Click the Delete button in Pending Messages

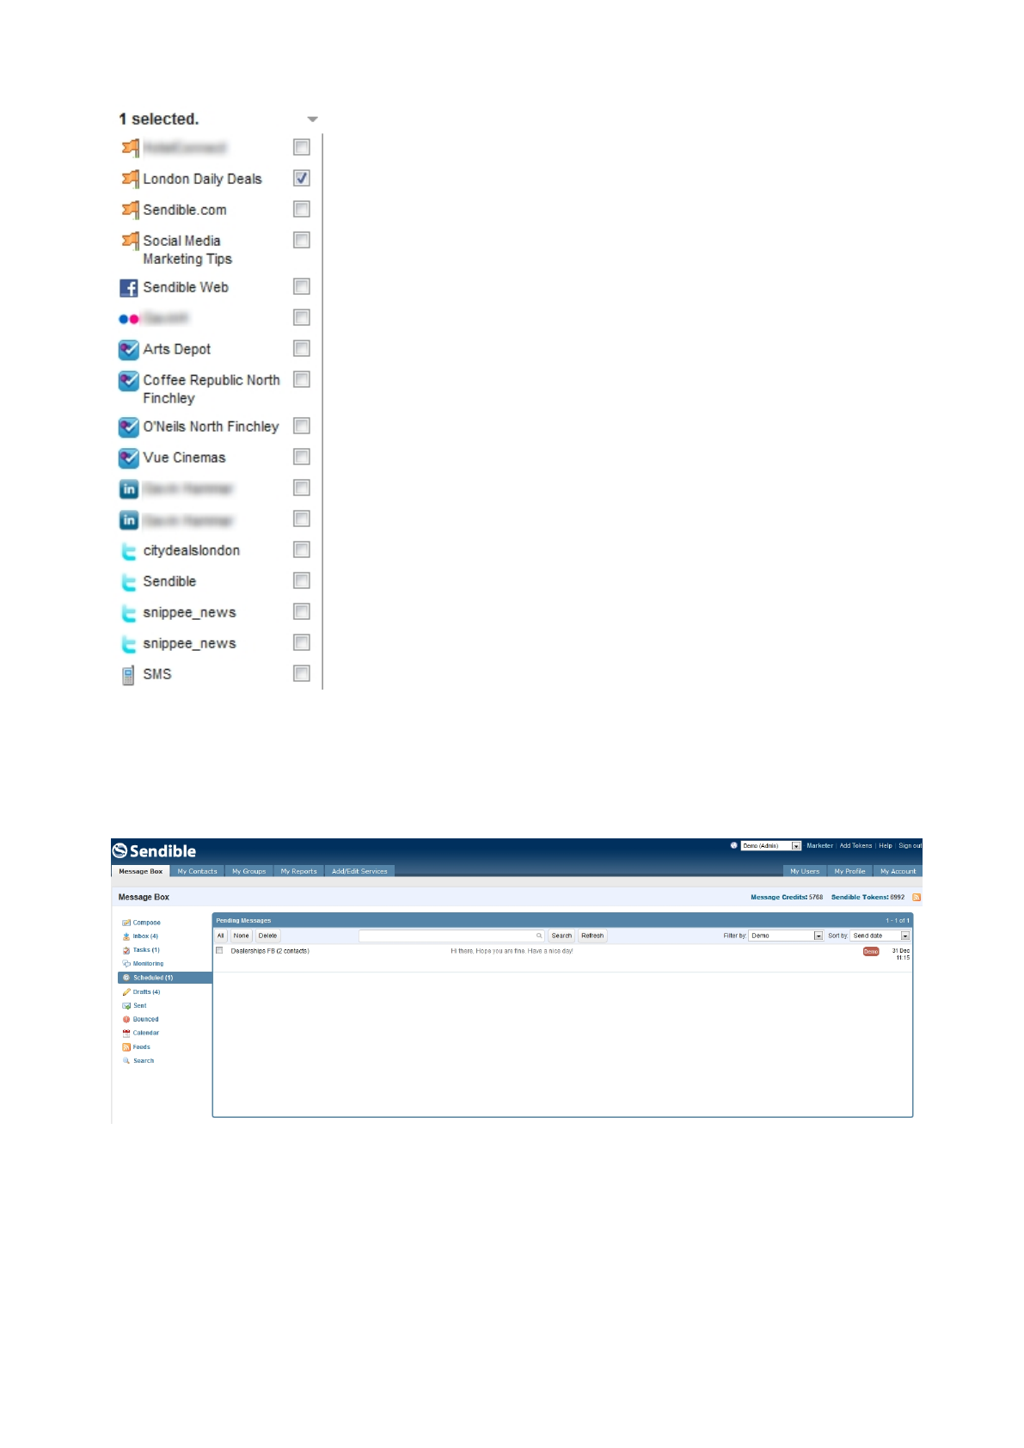pos(268,936)
